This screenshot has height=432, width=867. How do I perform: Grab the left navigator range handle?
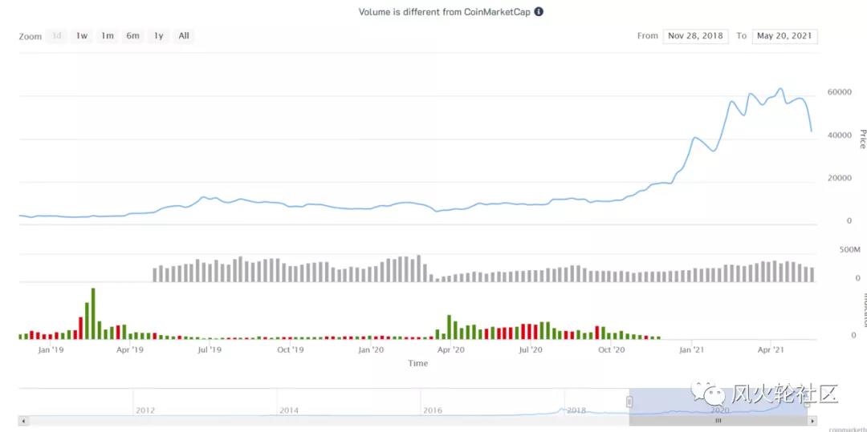629,402
